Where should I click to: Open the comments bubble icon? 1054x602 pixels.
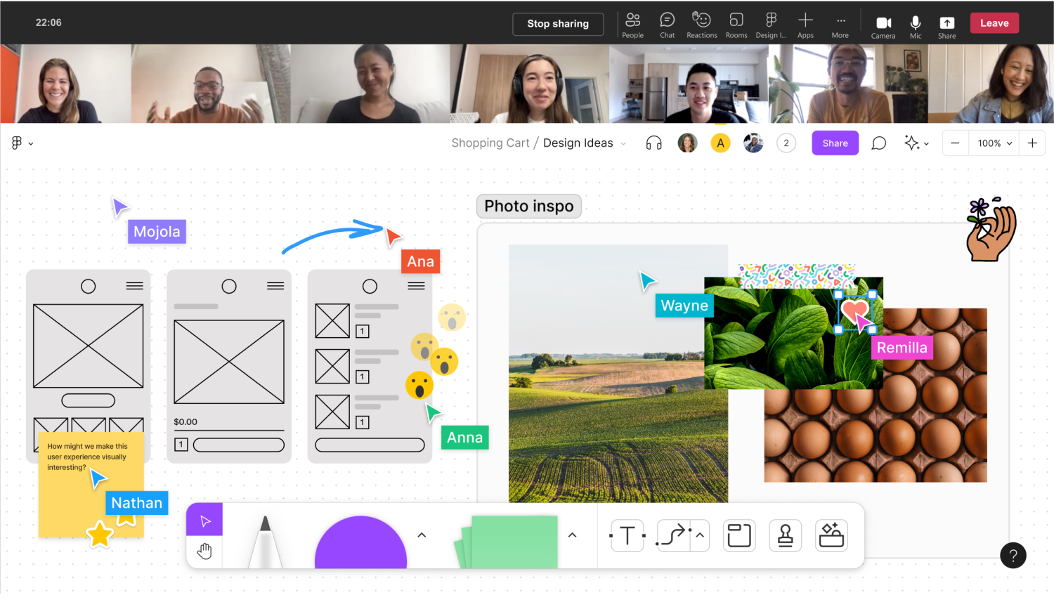(878, 143)
